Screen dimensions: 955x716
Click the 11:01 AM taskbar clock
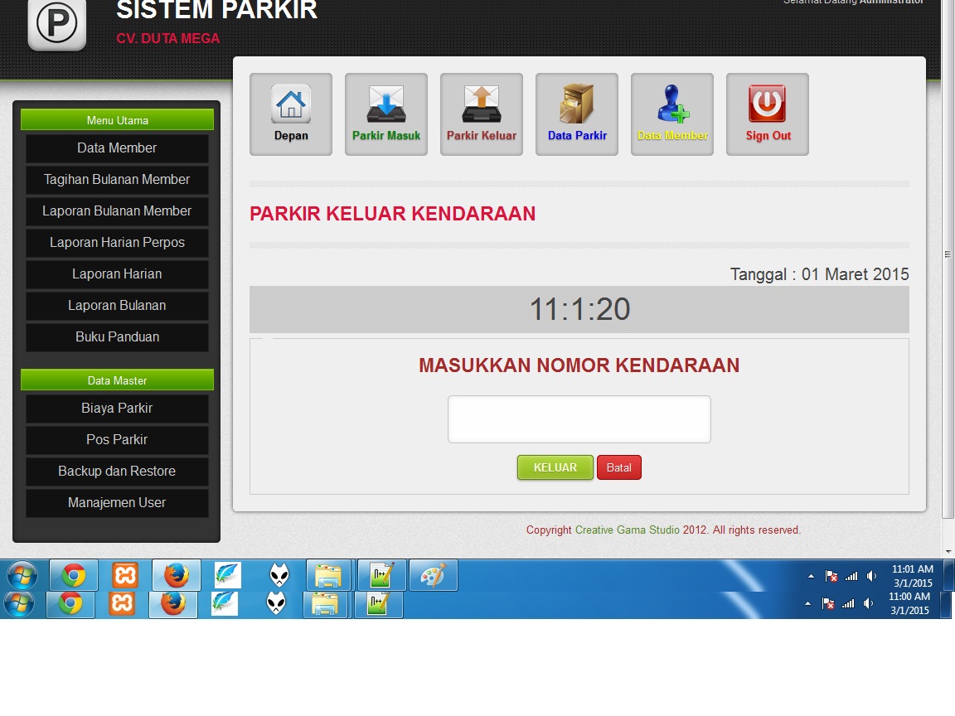tap(913, 576)
